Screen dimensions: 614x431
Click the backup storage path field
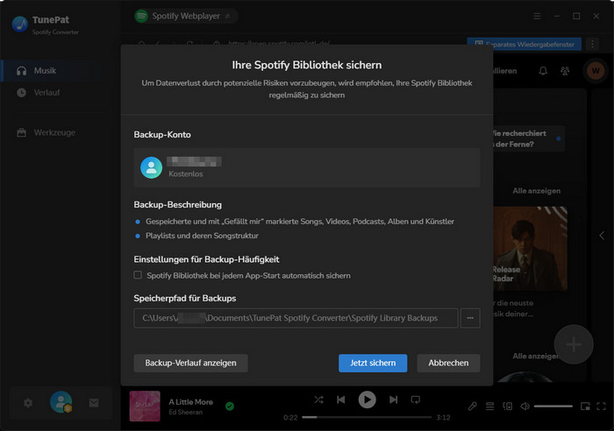pos(296,318)
